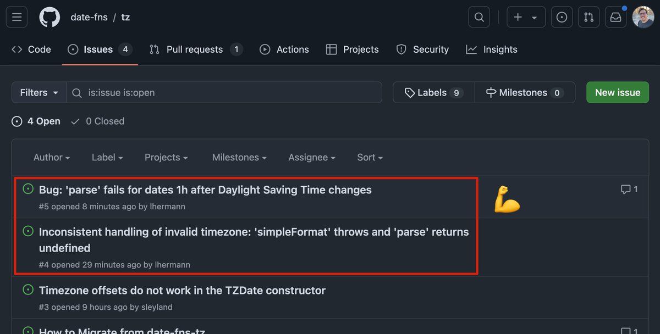Click the GitHub logo icon
The width and height of the screenshot is (660, 334).
point(50,17)
